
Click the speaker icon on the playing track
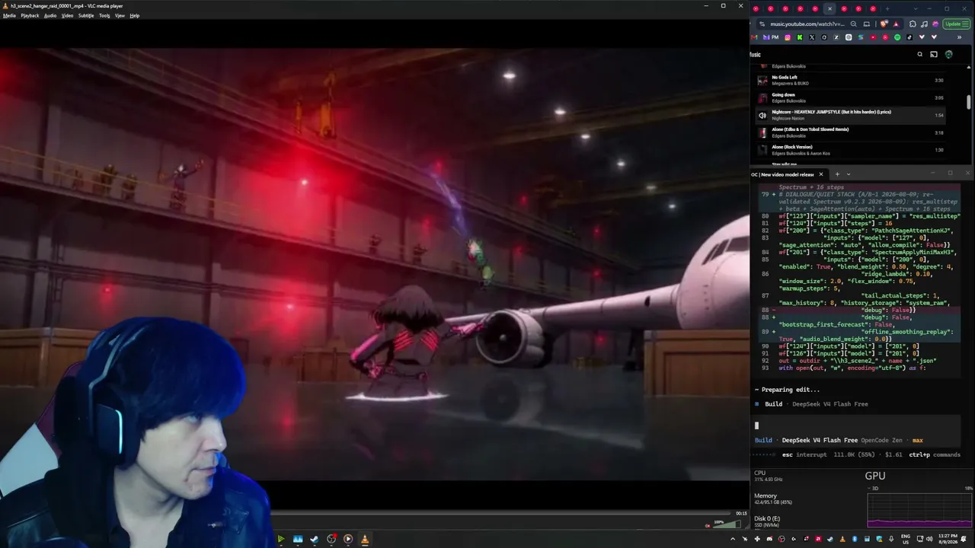point(762,116)
